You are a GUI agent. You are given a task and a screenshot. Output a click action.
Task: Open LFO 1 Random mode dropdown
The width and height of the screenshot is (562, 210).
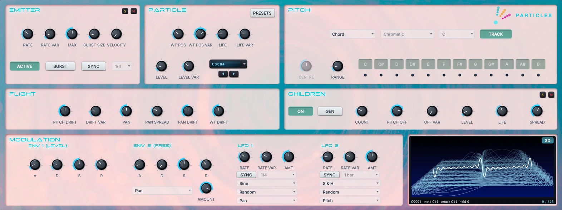[267, 192]
